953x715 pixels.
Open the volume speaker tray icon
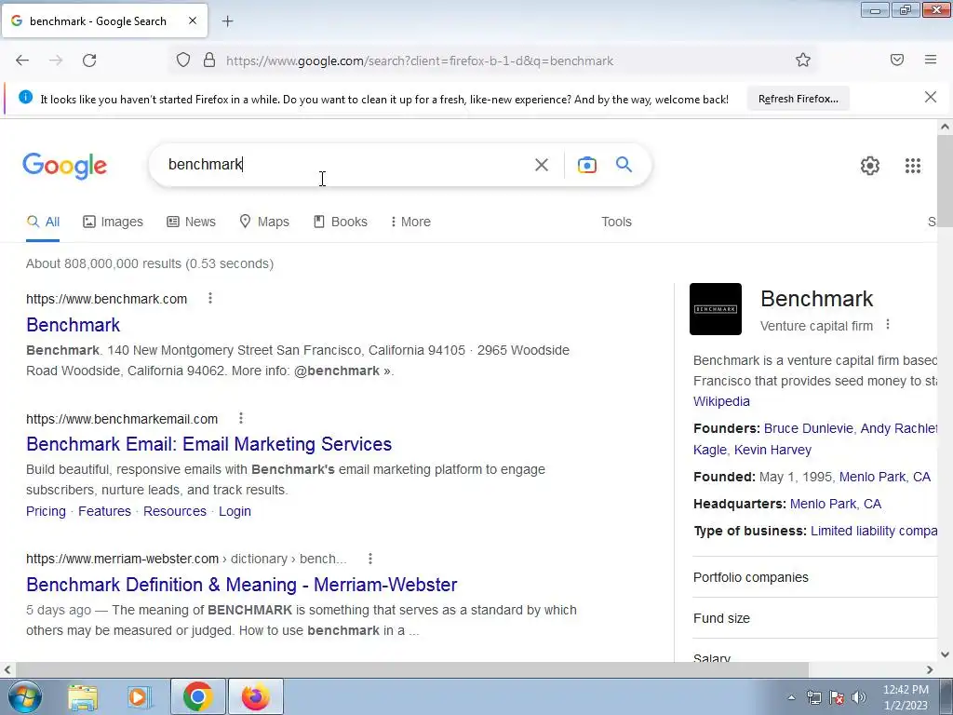[859, 697]
